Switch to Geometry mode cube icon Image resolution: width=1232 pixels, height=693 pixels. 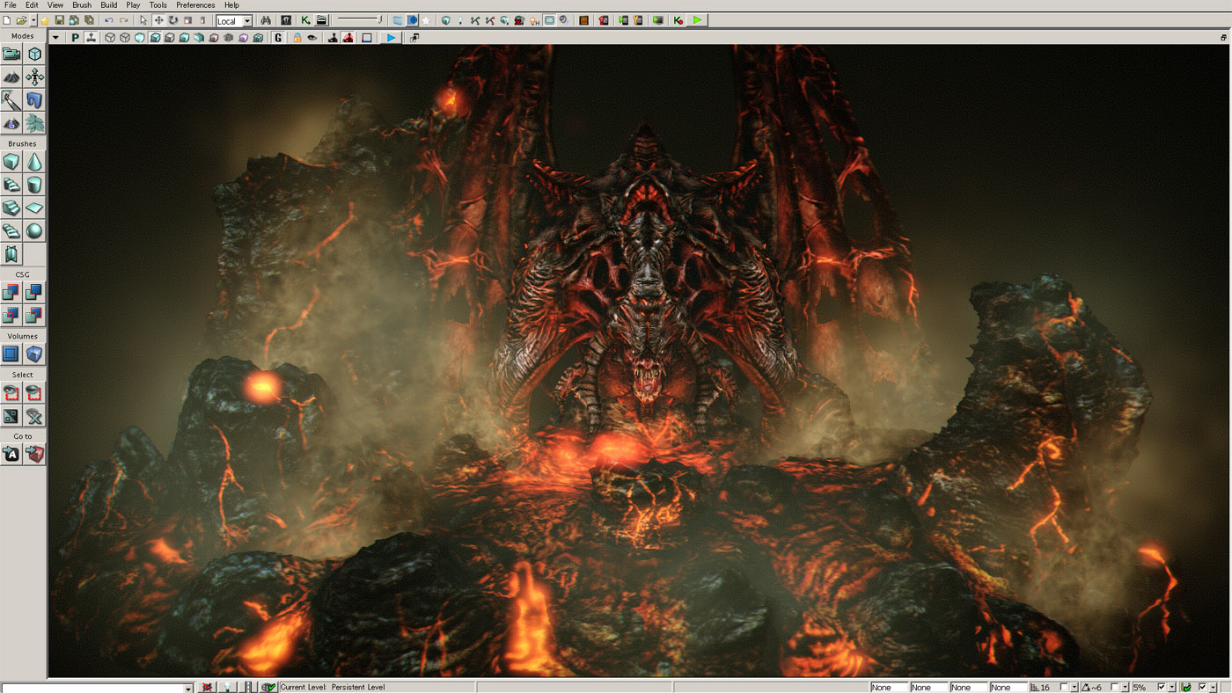pos(34,54)
